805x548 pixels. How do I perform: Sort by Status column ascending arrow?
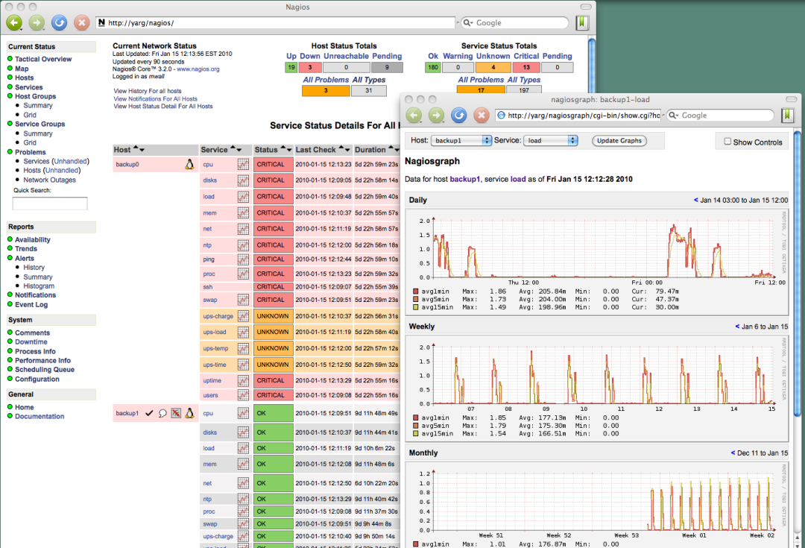pyautogui.click(x=283, y=148)
